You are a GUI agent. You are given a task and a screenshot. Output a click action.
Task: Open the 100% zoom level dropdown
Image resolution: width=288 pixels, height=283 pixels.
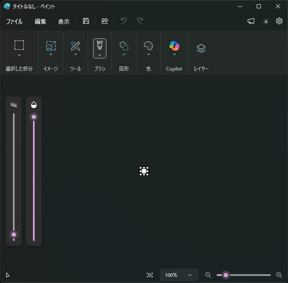[x=179, y=275]
